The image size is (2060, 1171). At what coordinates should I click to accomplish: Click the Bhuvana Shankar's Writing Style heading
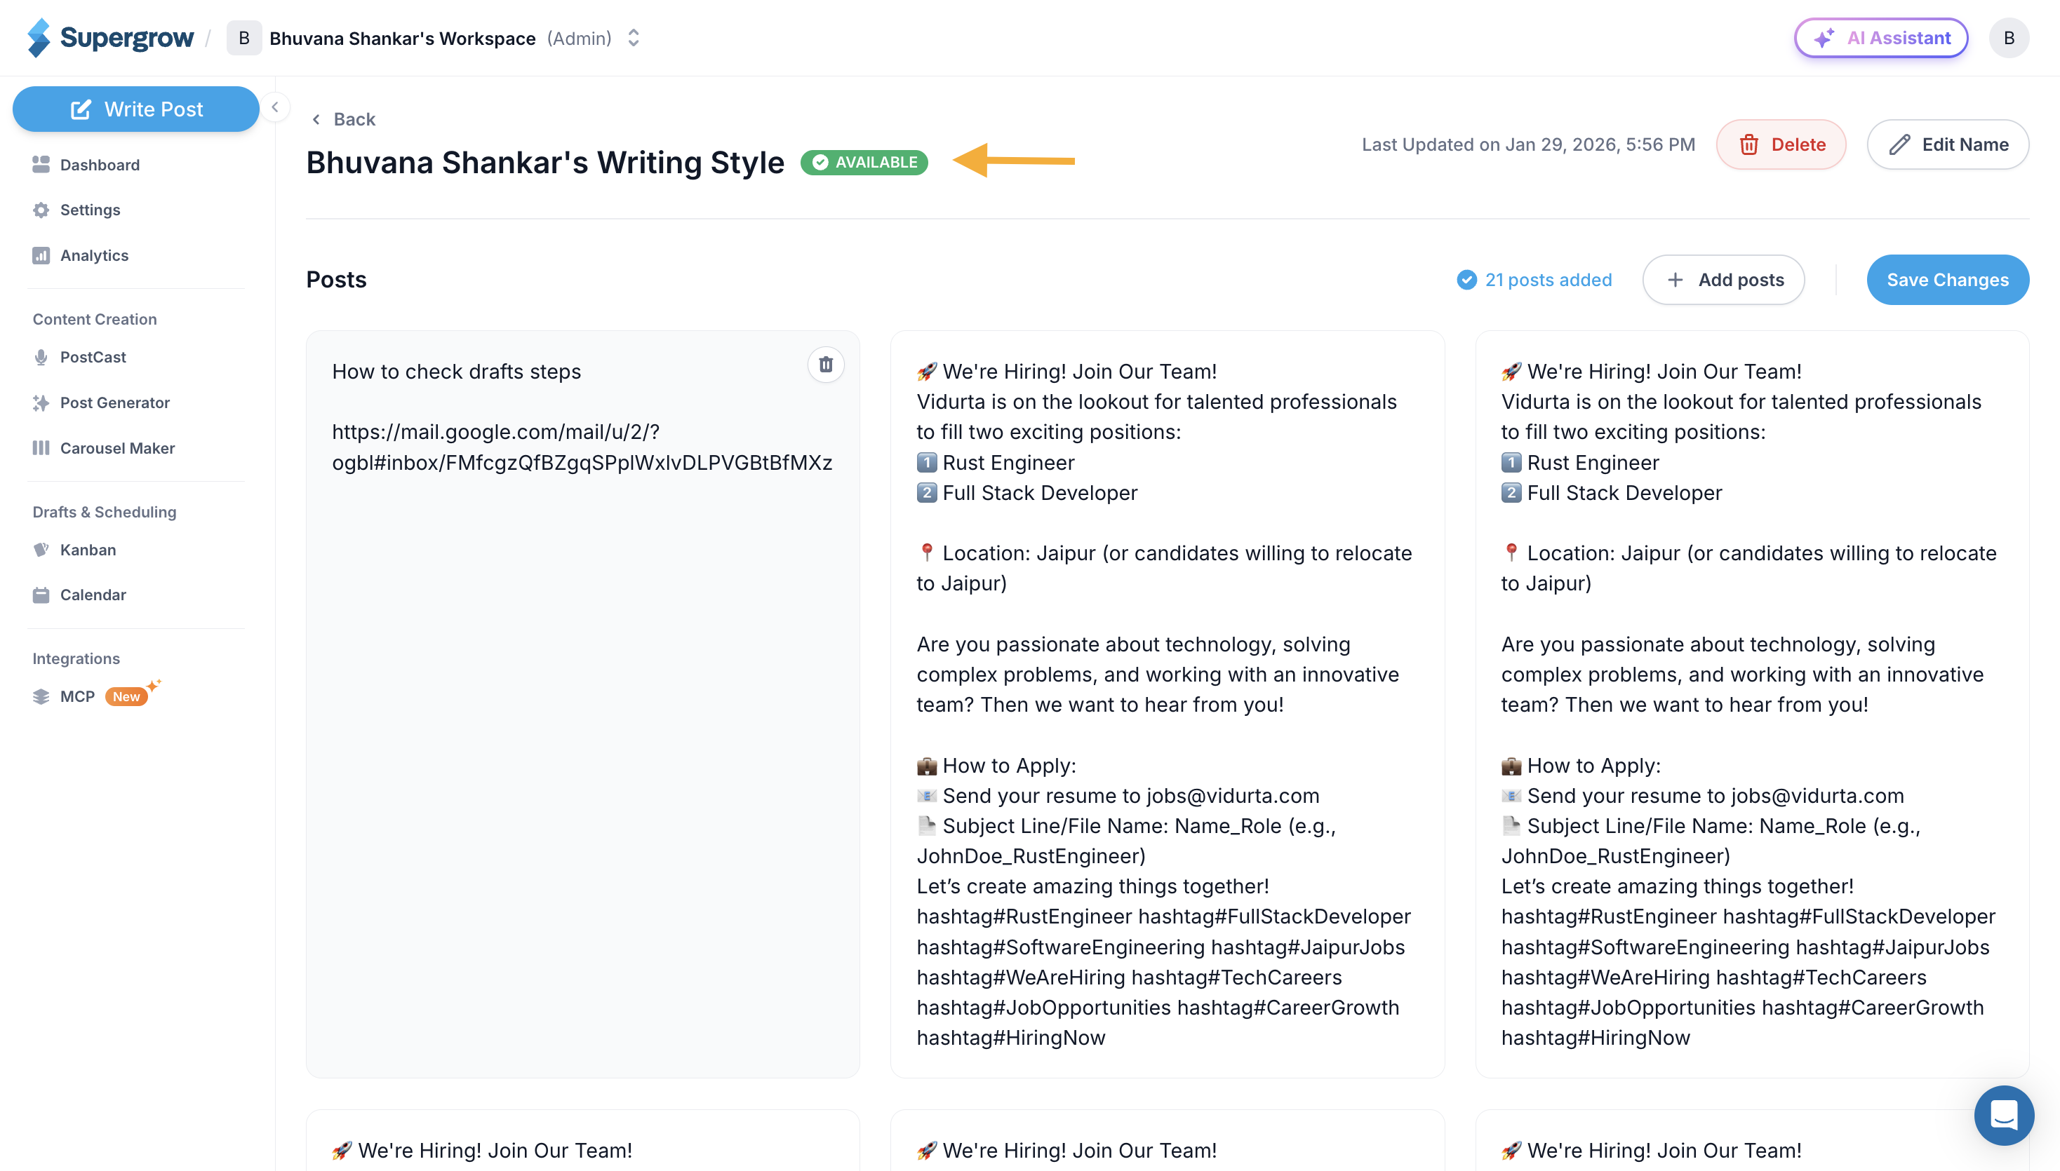click(544, 163)
